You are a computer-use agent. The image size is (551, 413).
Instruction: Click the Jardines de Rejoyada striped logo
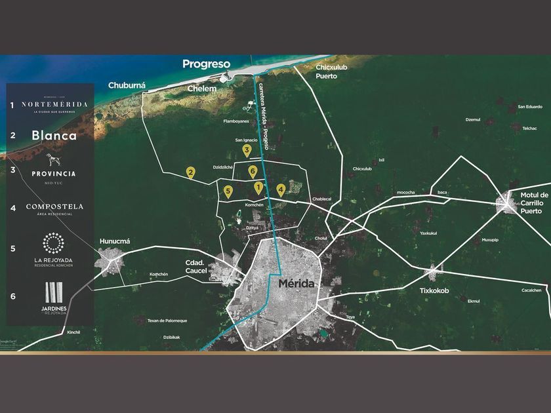[x=53, y=292]
